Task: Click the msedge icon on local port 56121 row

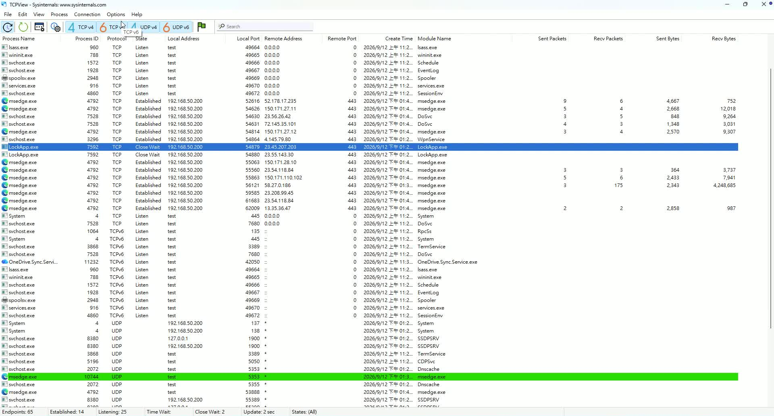Action: pyautogui.click(x=5, y=185)
